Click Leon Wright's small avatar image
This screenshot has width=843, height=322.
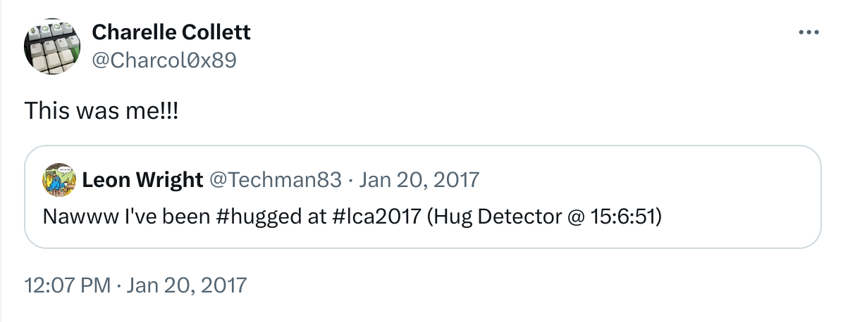point(57,180)
